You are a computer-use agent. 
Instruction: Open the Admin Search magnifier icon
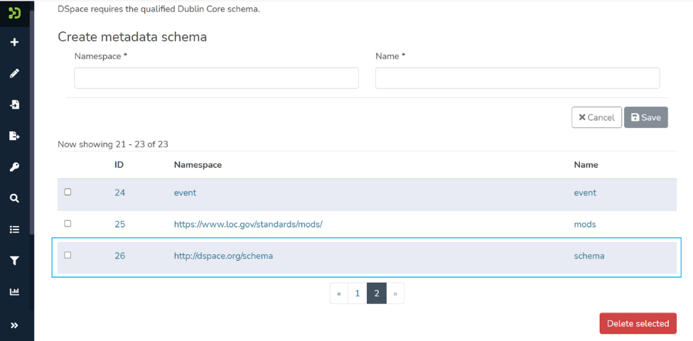click(14, 198)
